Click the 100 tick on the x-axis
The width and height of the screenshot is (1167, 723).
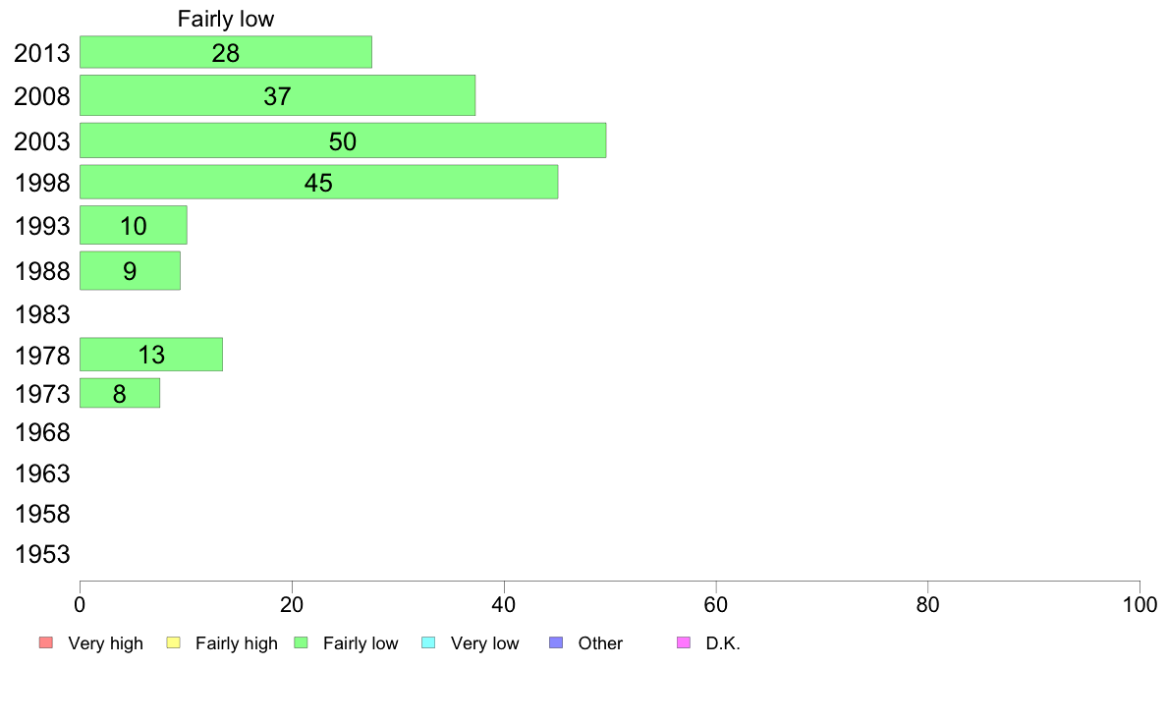[x=1139, y=604]
